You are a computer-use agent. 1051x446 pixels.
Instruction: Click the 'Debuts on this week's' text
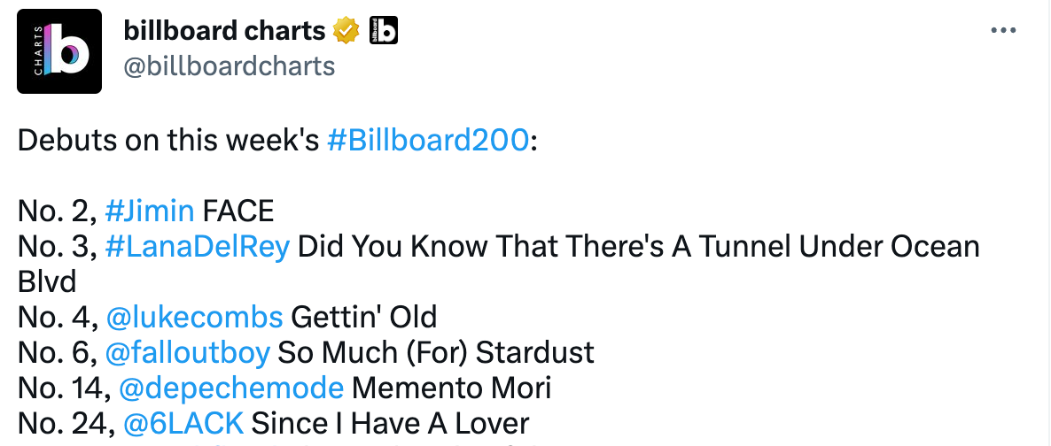point(168,140)
